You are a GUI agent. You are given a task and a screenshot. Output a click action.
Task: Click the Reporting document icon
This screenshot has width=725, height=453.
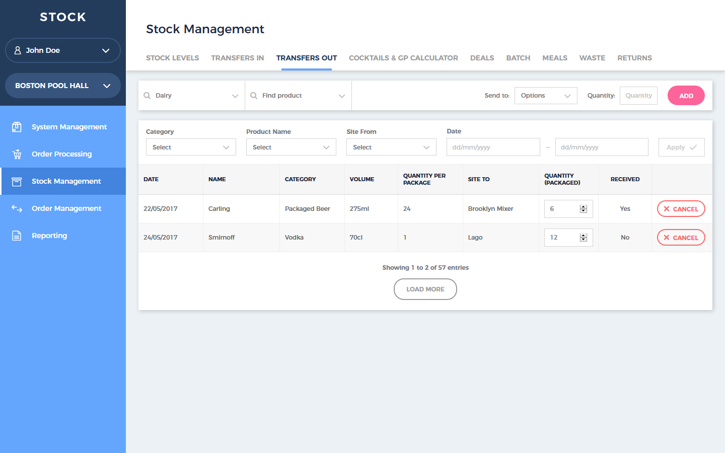[17, 236]
